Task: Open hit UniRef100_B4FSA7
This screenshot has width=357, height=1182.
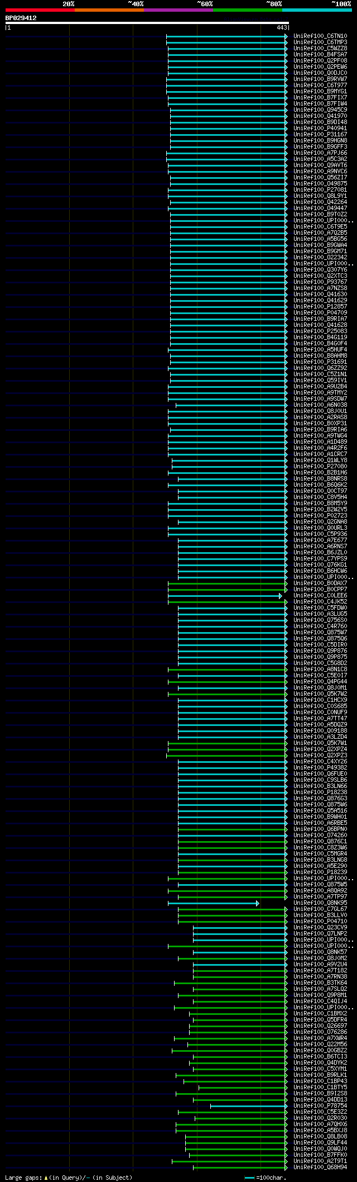Action: [320, 55]
